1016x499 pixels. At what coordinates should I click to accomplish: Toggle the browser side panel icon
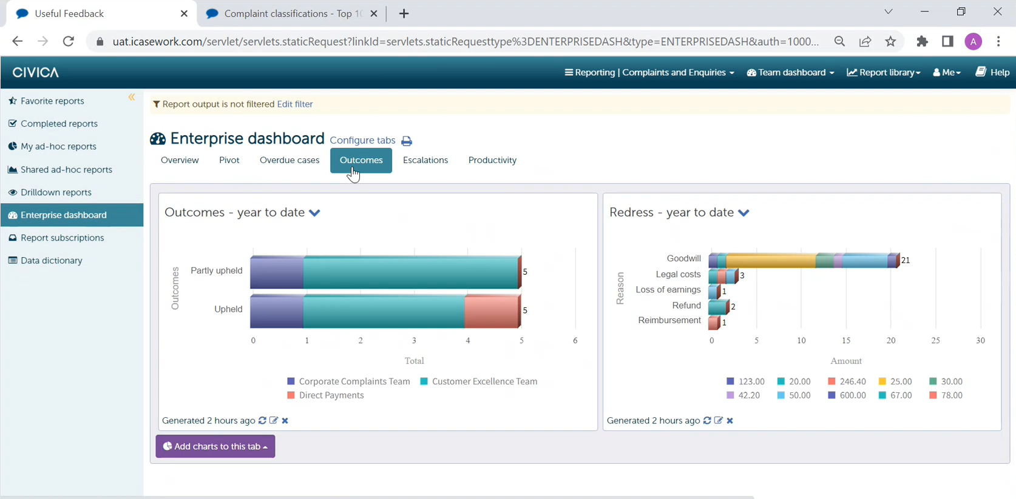[947, 41]
